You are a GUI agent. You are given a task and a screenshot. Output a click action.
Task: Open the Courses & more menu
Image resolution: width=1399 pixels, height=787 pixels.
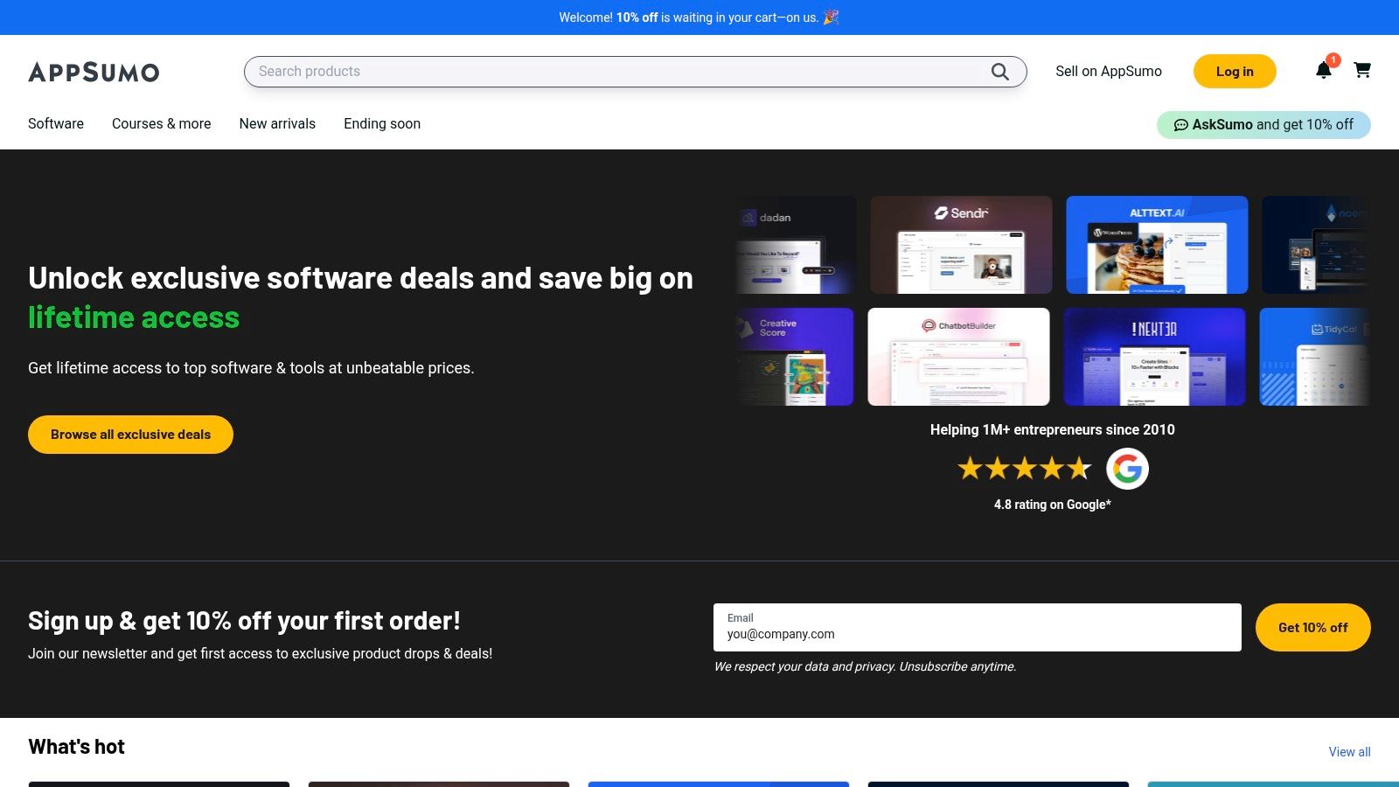162,124
